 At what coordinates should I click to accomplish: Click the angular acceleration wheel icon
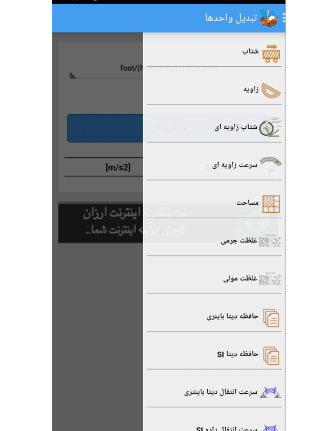[x=270, y=128]
